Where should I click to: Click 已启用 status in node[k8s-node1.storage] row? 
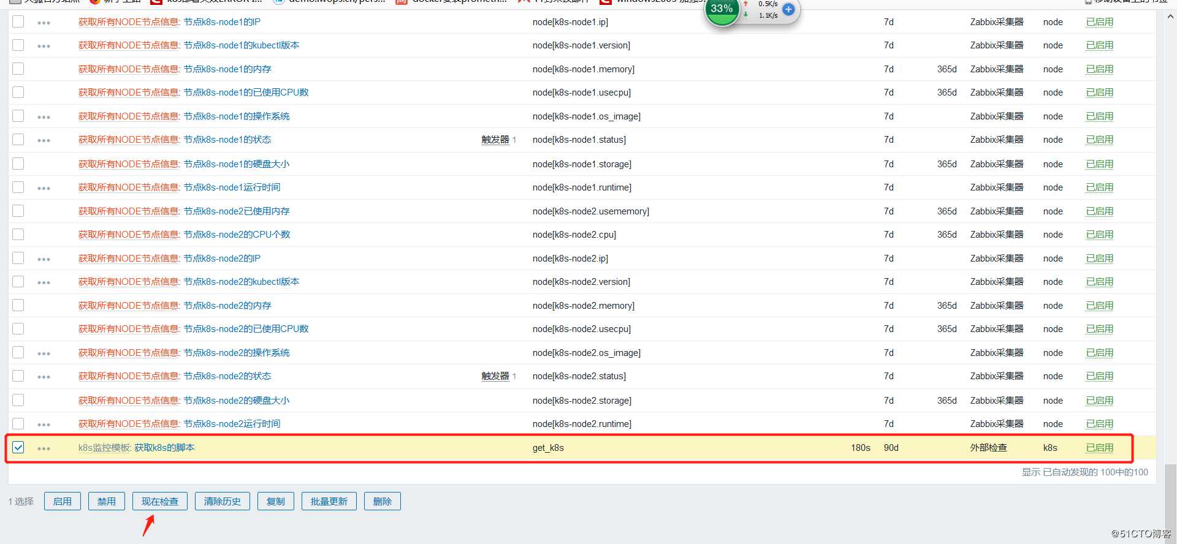(1100, 164)
